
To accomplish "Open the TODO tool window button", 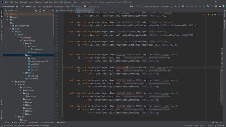I will 23,123.
